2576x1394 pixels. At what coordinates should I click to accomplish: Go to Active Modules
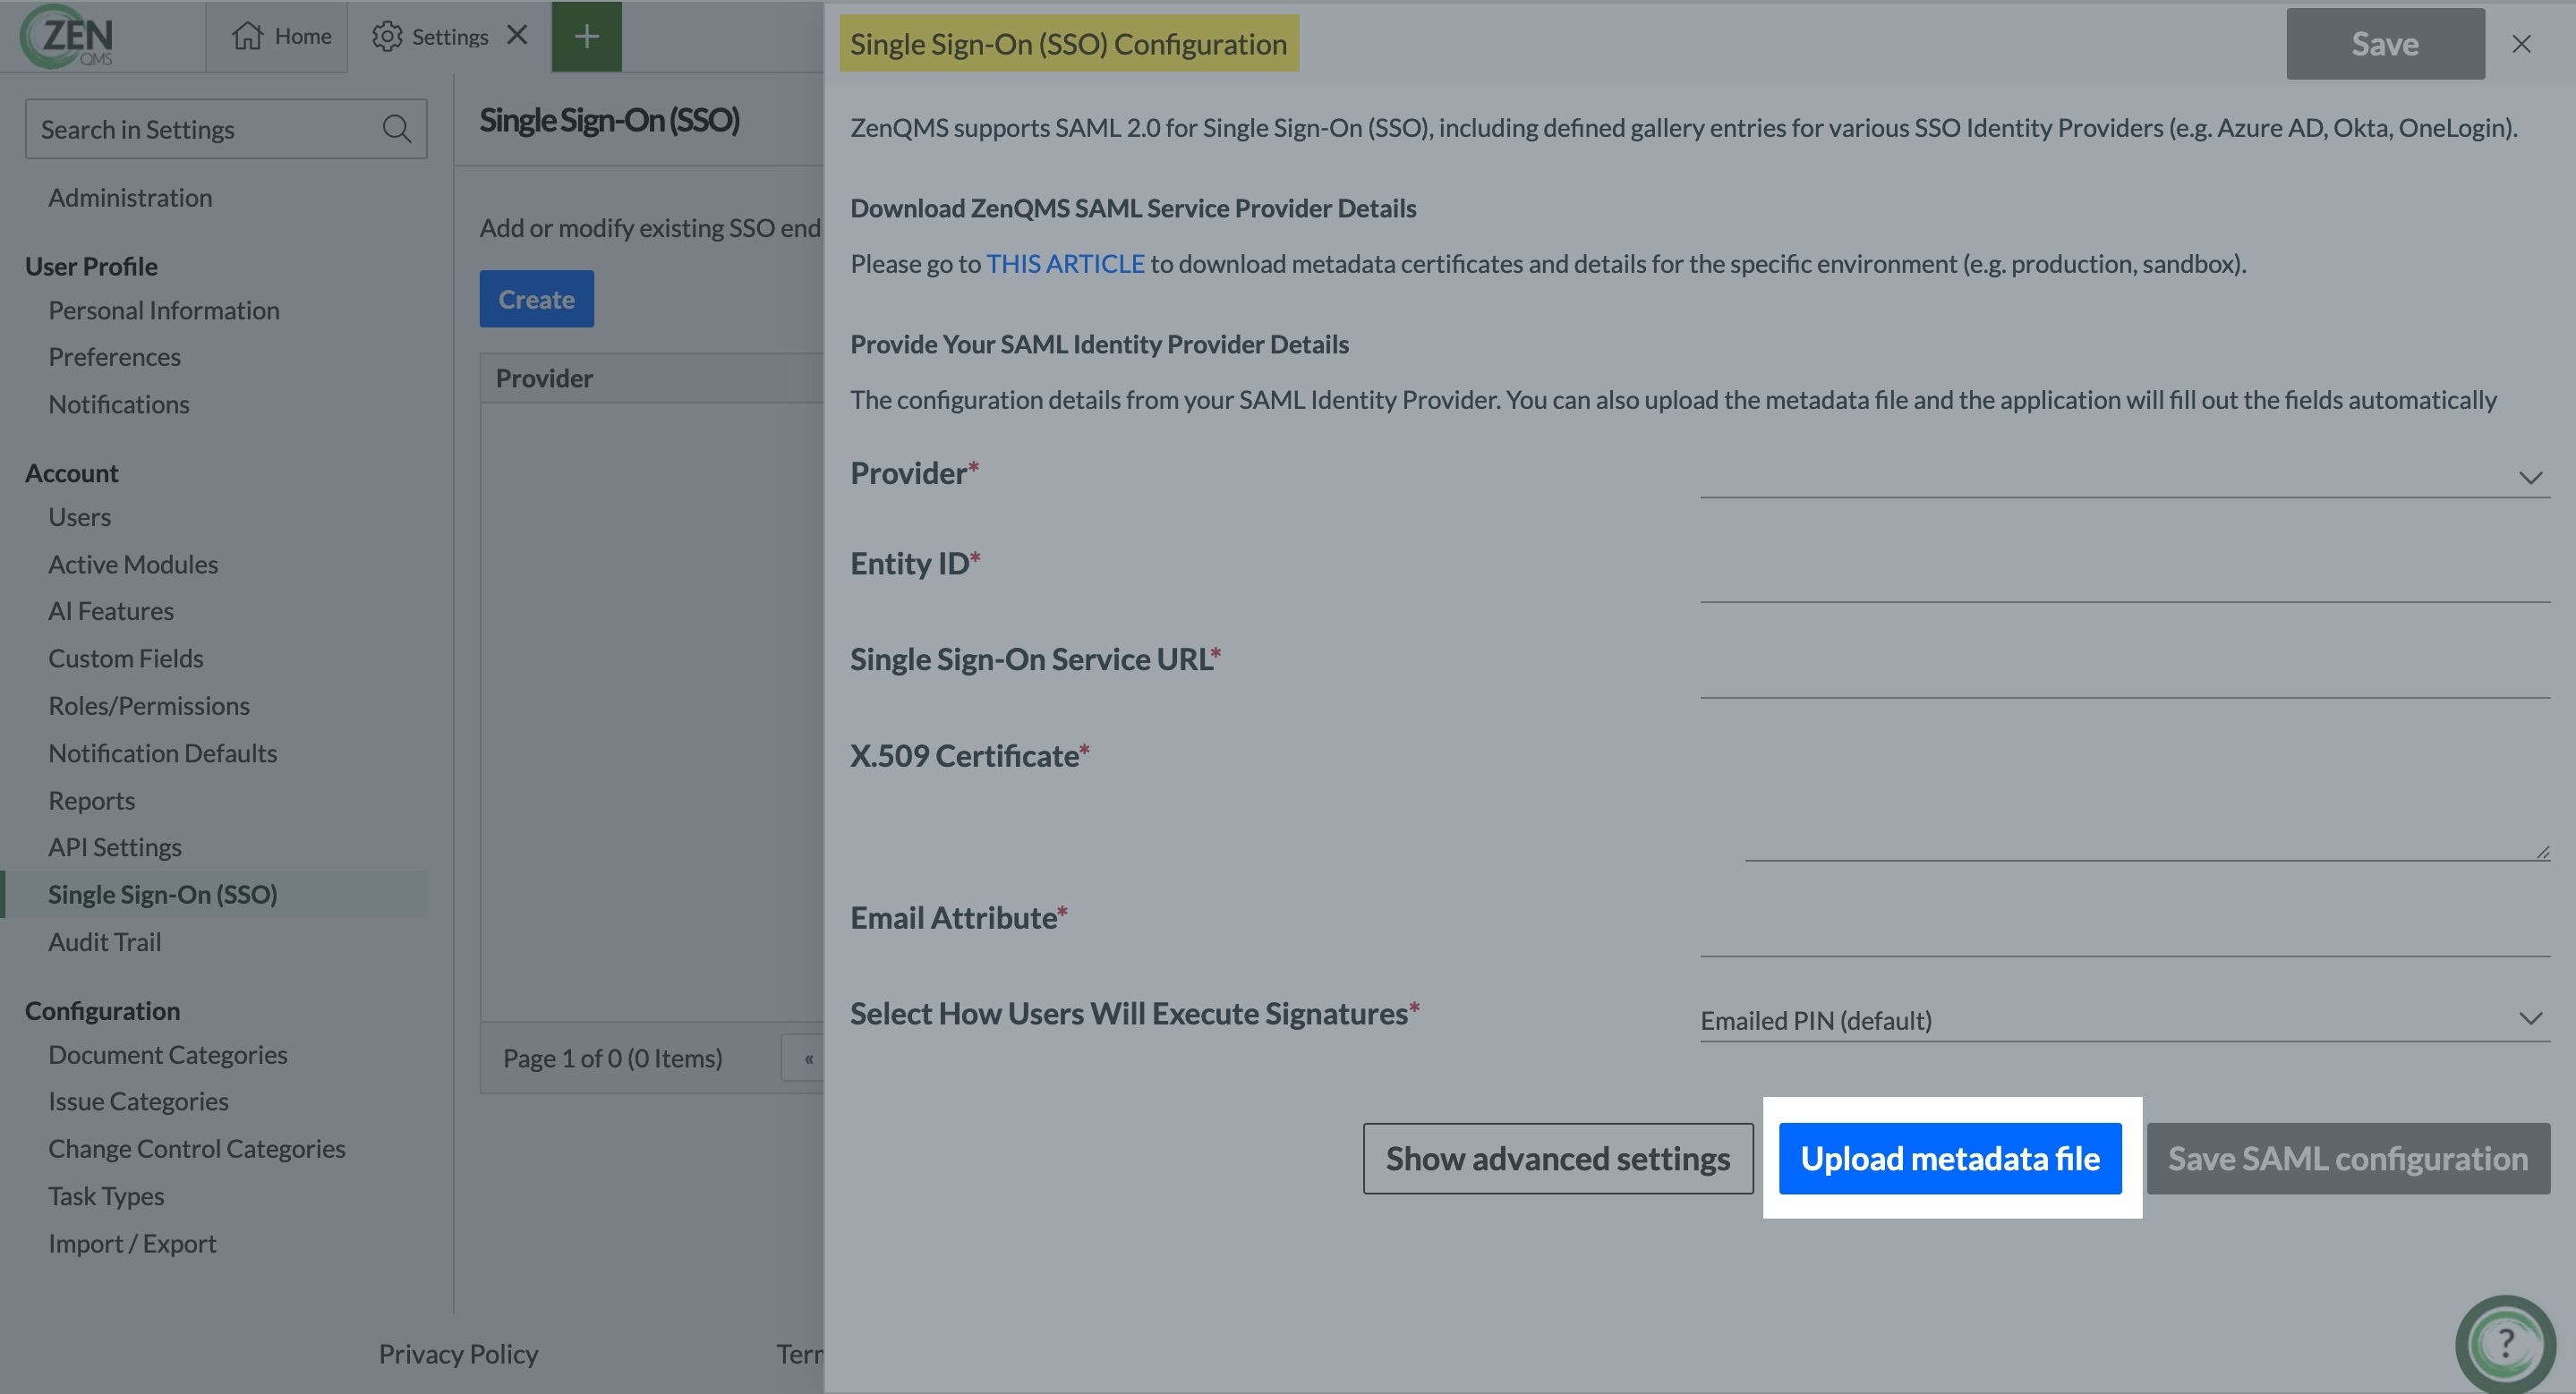[133, 565]
